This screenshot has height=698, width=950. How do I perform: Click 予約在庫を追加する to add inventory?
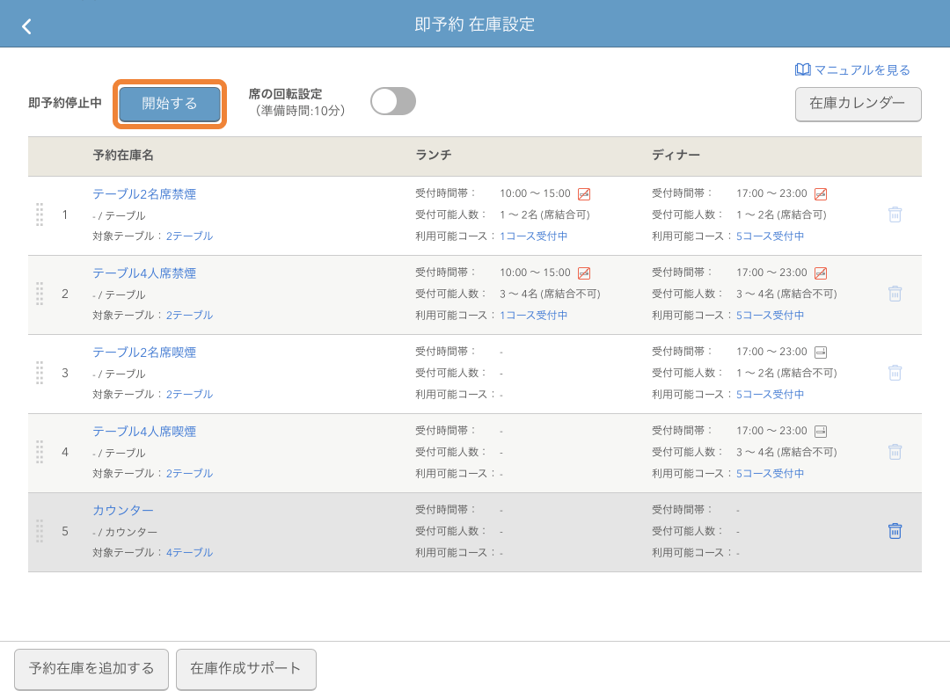[x=91, y=669]
